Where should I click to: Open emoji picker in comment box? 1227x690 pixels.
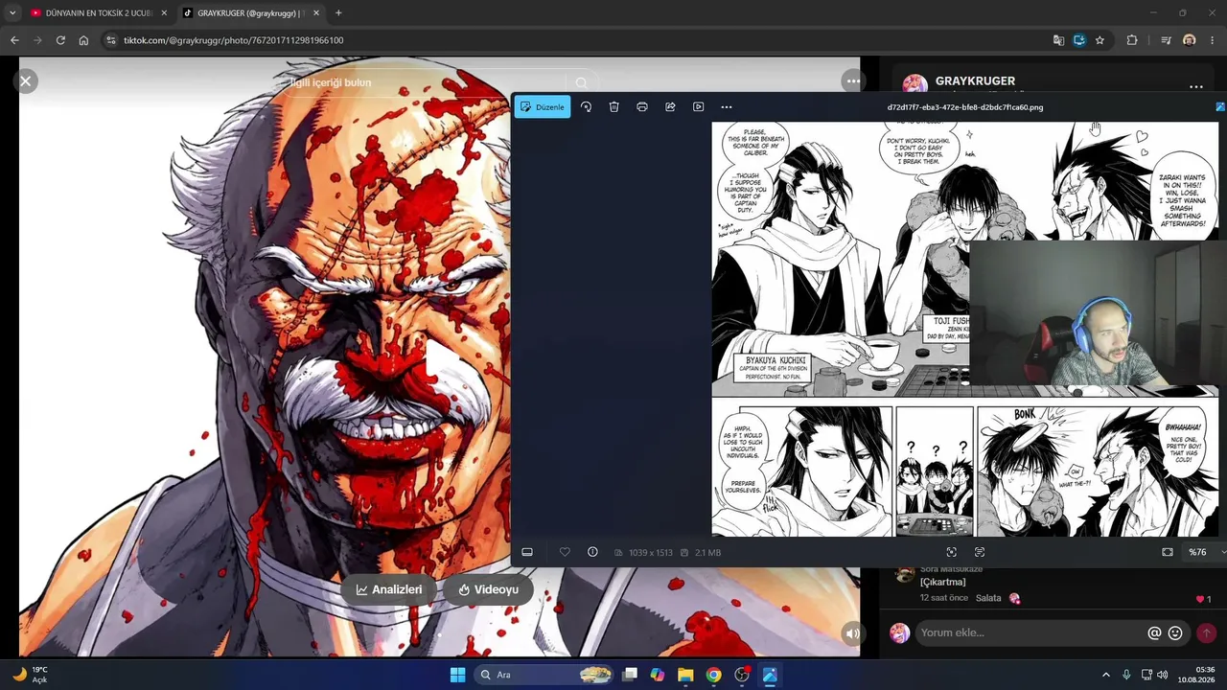coord(1175,632)
